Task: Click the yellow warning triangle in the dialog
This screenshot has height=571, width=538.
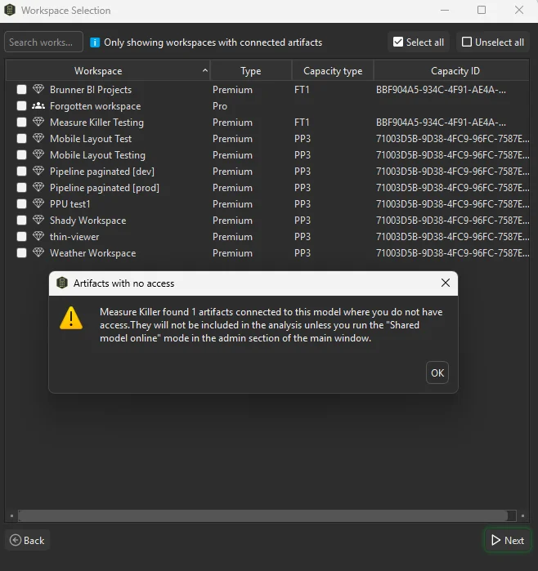Action: 71,318
